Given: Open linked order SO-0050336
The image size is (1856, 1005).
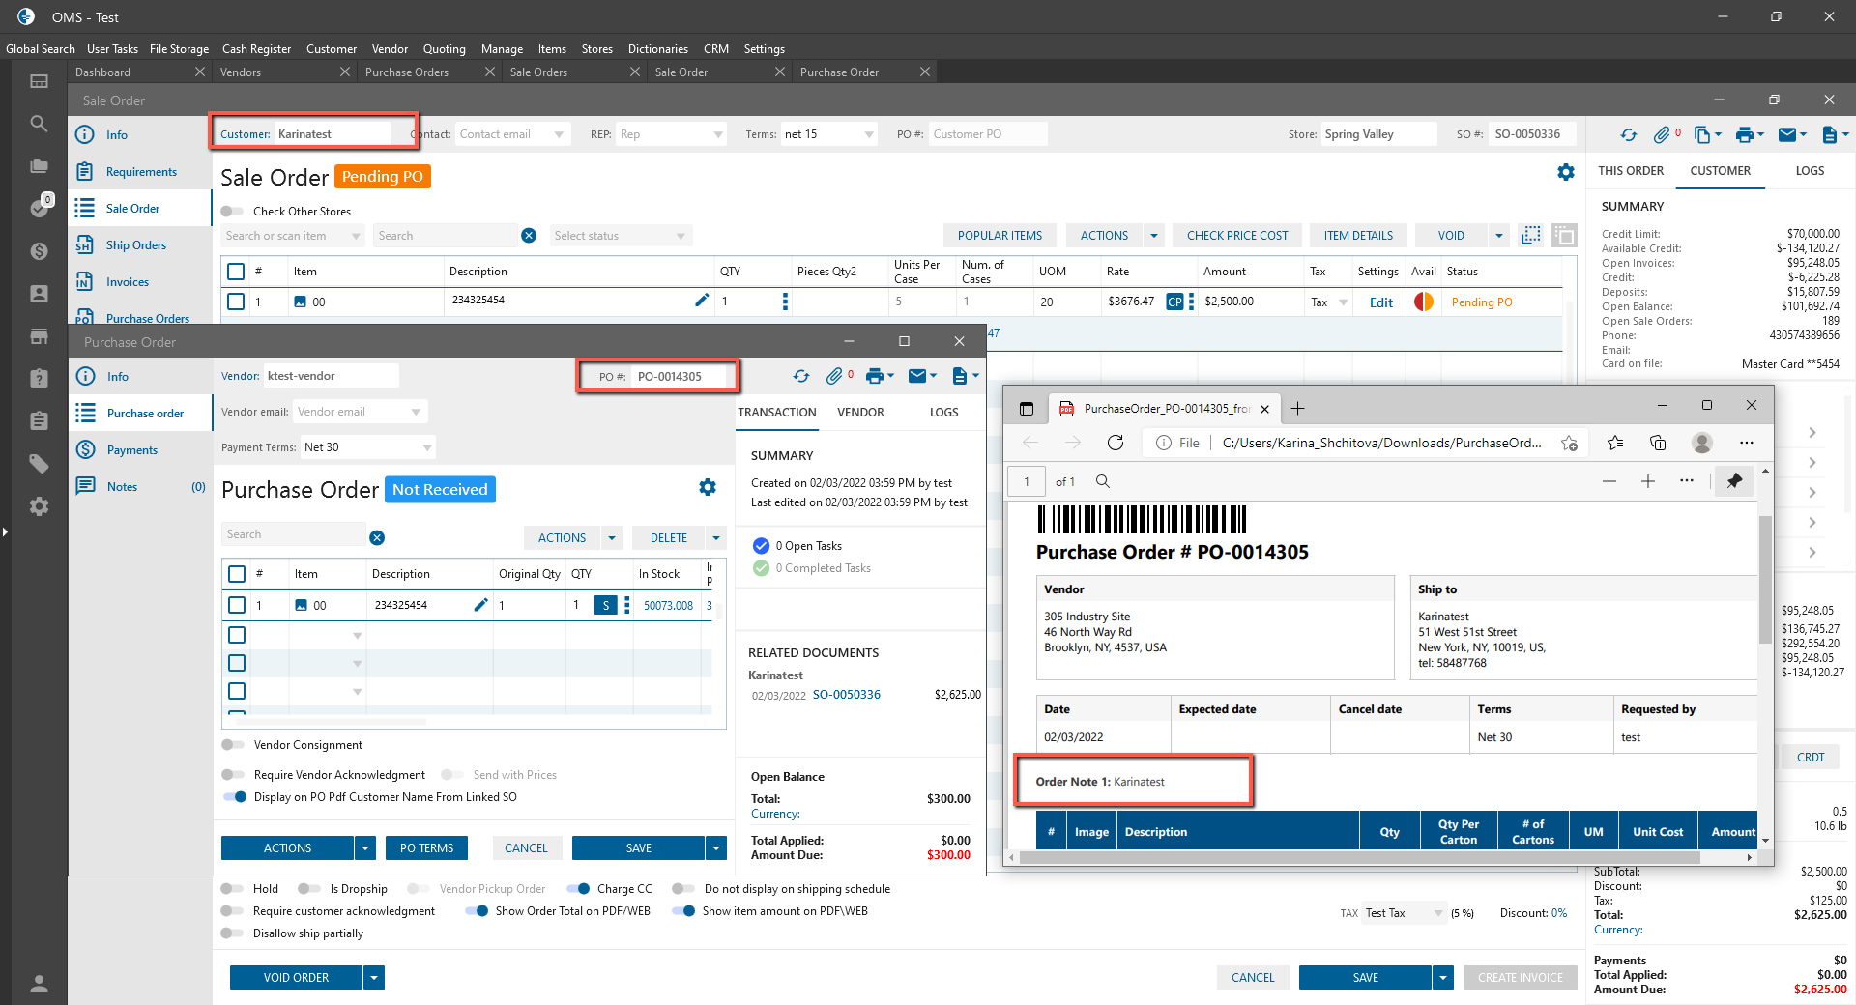Looking at the screenshot, I should 846,695.
